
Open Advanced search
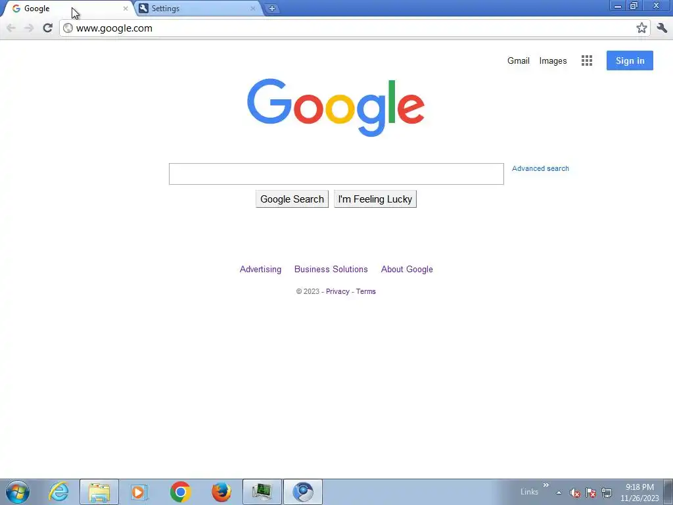(x=540, y=169)
